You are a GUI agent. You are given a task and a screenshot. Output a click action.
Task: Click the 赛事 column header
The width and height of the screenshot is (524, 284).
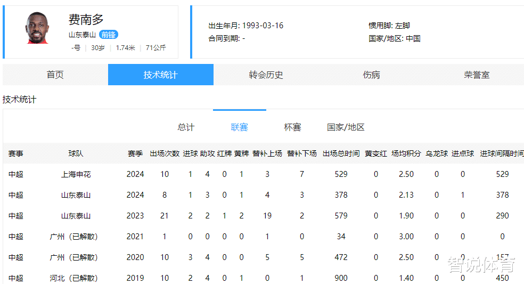pos(15,153)
